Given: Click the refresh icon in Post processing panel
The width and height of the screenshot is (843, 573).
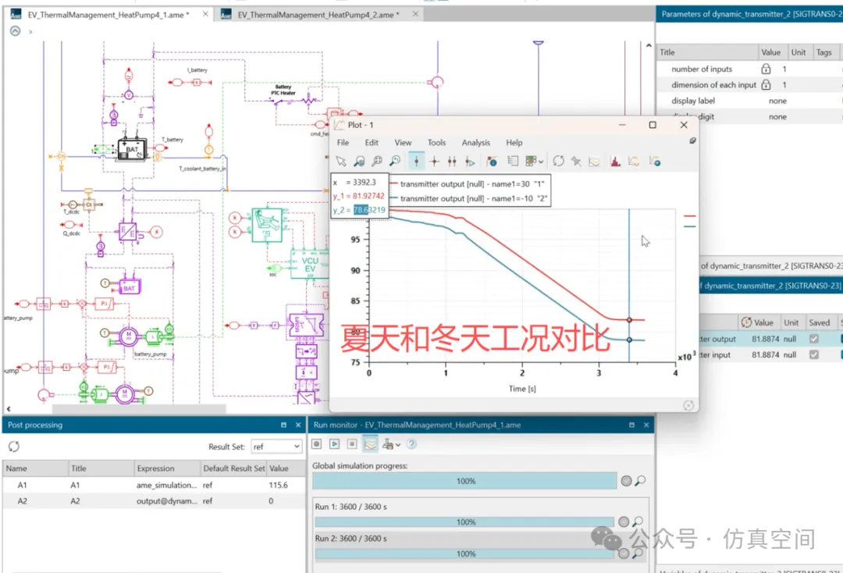Looking at the screenshot, I should (x=14, y=447).
